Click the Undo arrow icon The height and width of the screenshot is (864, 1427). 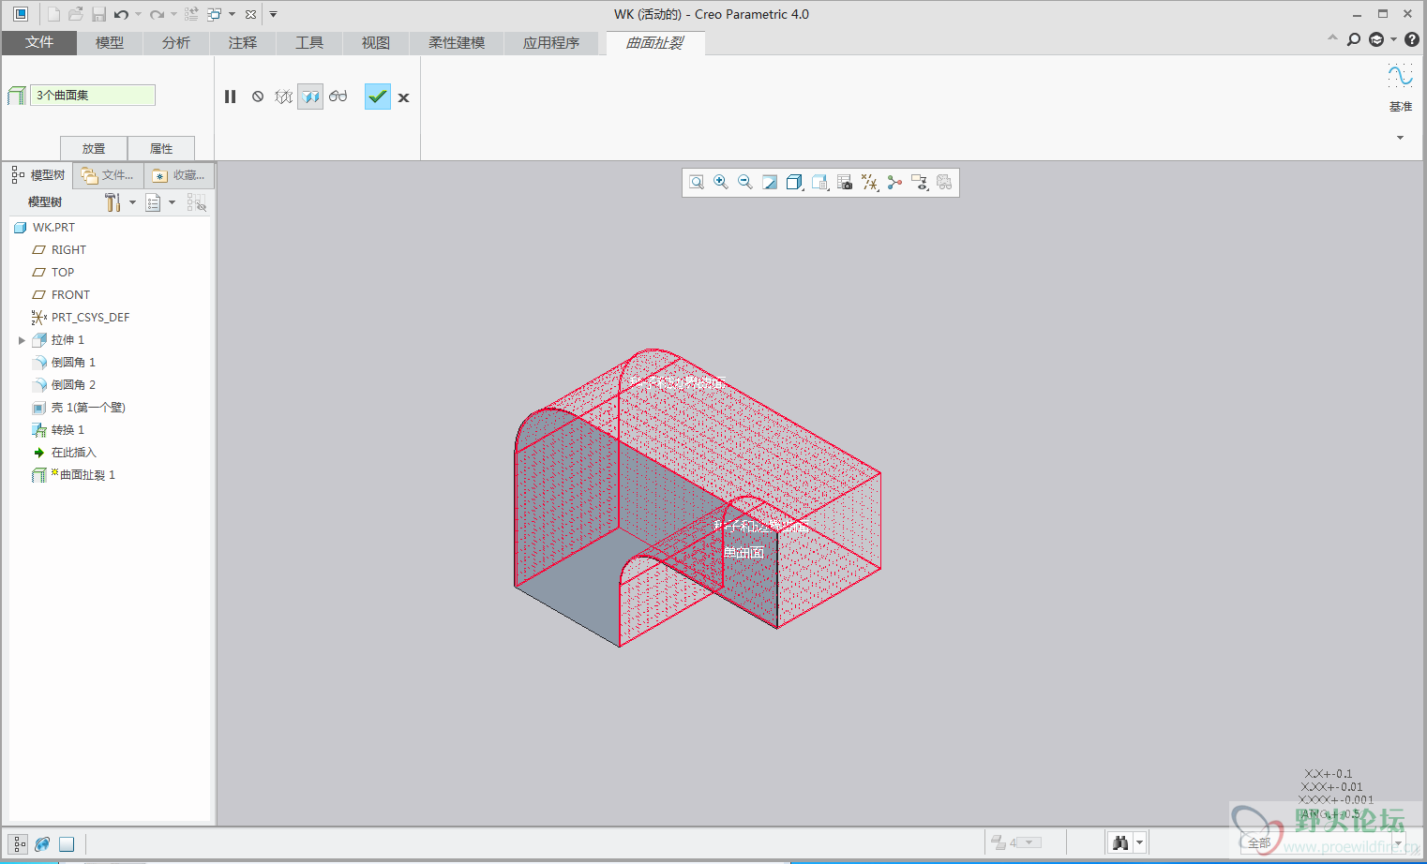[x=121, y=14]
